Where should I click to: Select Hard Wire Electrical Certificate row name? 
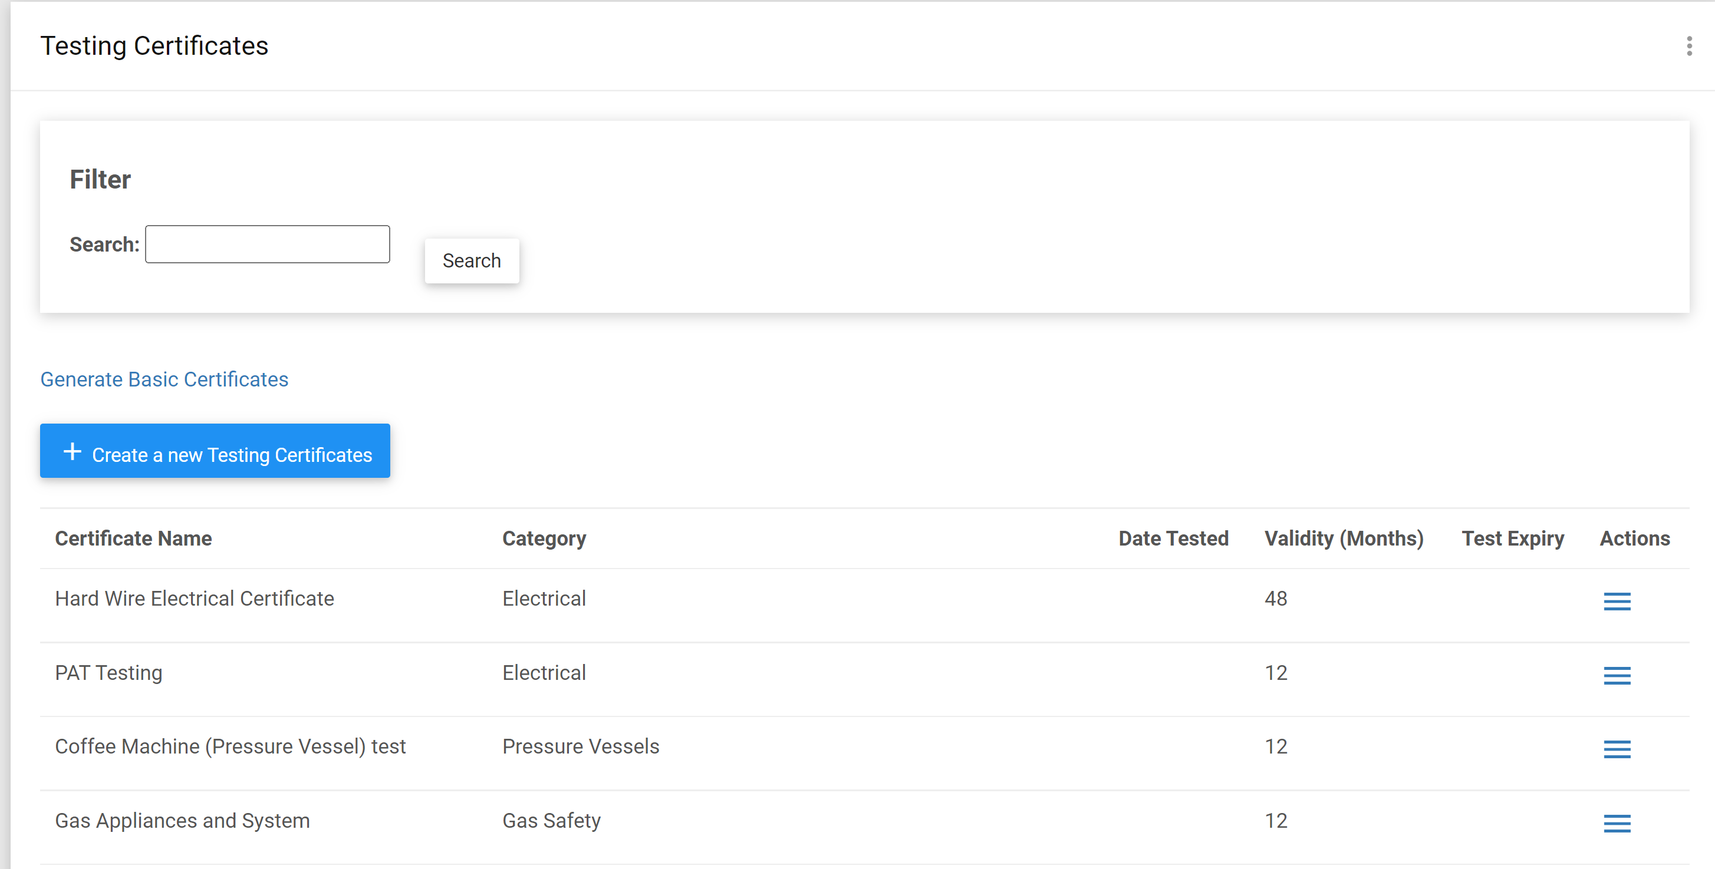pos(195,598)
